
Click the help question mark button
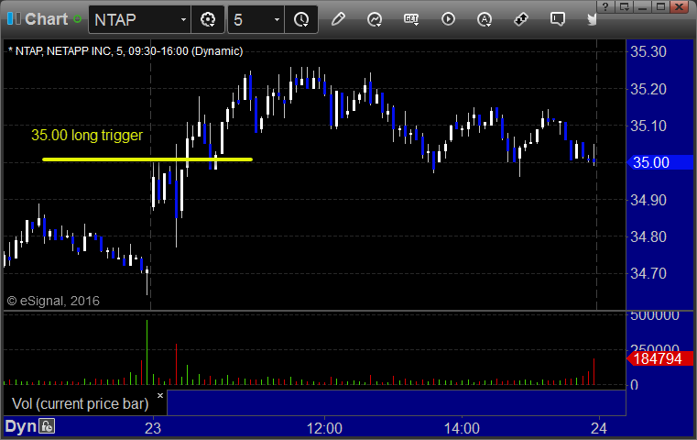pos(605,6)
